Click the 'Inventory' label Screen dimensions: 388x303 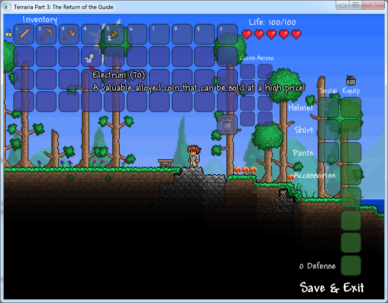click(40, 19)
